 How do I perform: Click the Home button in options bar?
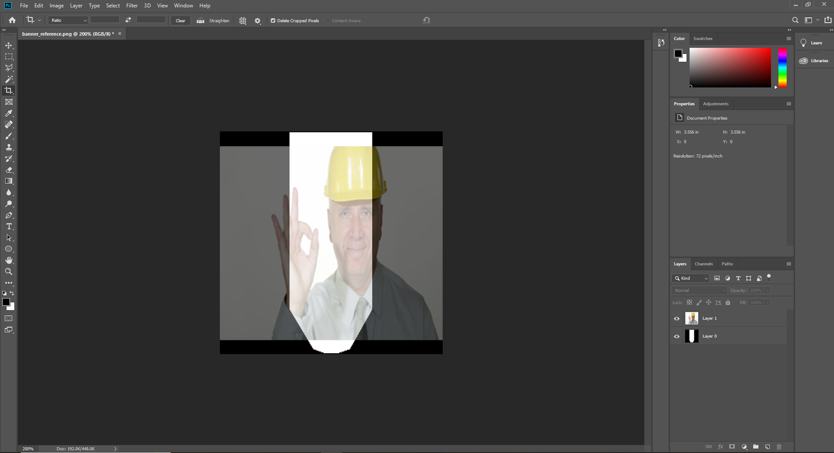point(12,20)
